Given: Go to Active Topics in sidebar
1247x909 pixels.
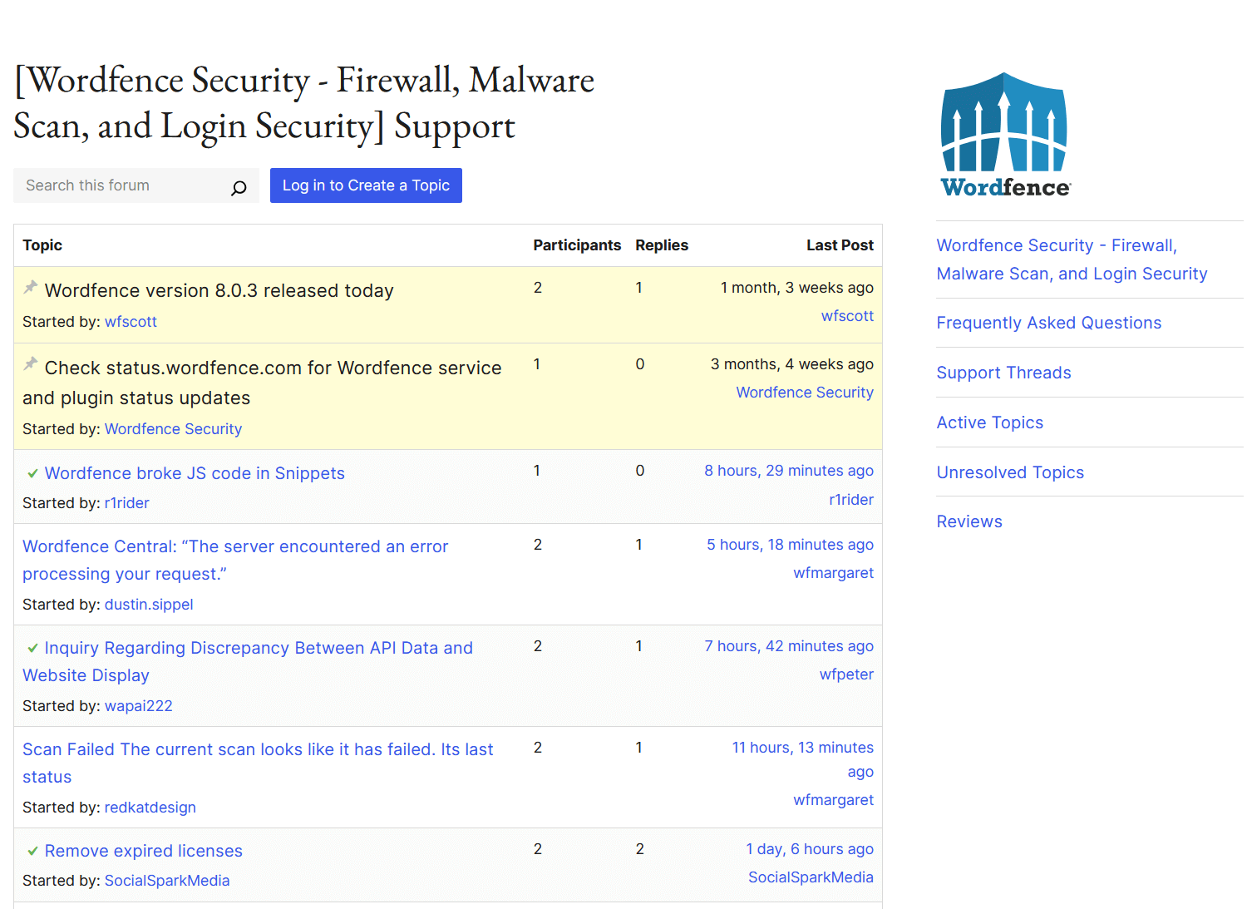Looking at the screenshot, I should [989, 422].
